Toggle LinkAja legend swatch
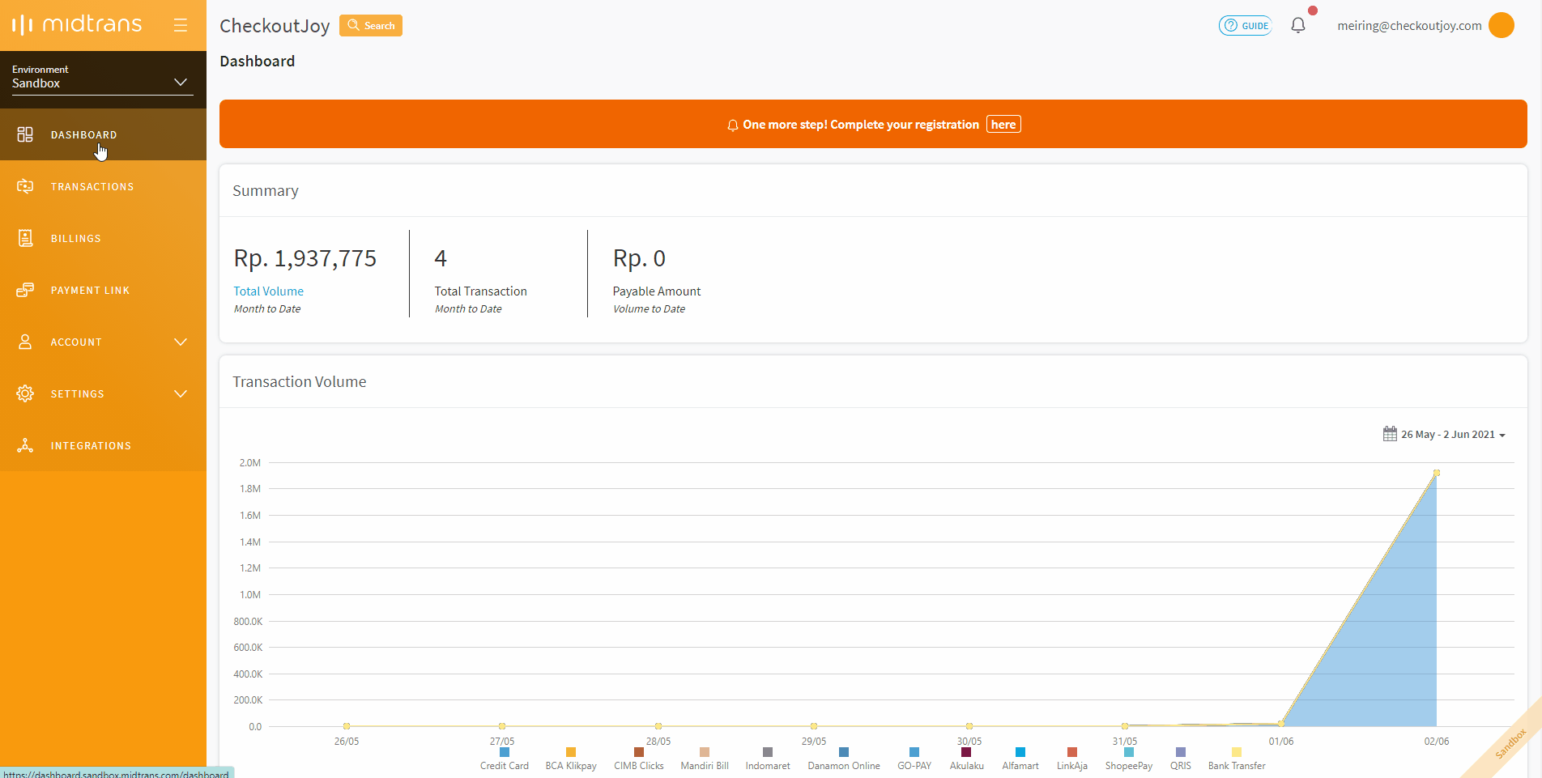The image size is (1542, 778). coord(1072,752)
